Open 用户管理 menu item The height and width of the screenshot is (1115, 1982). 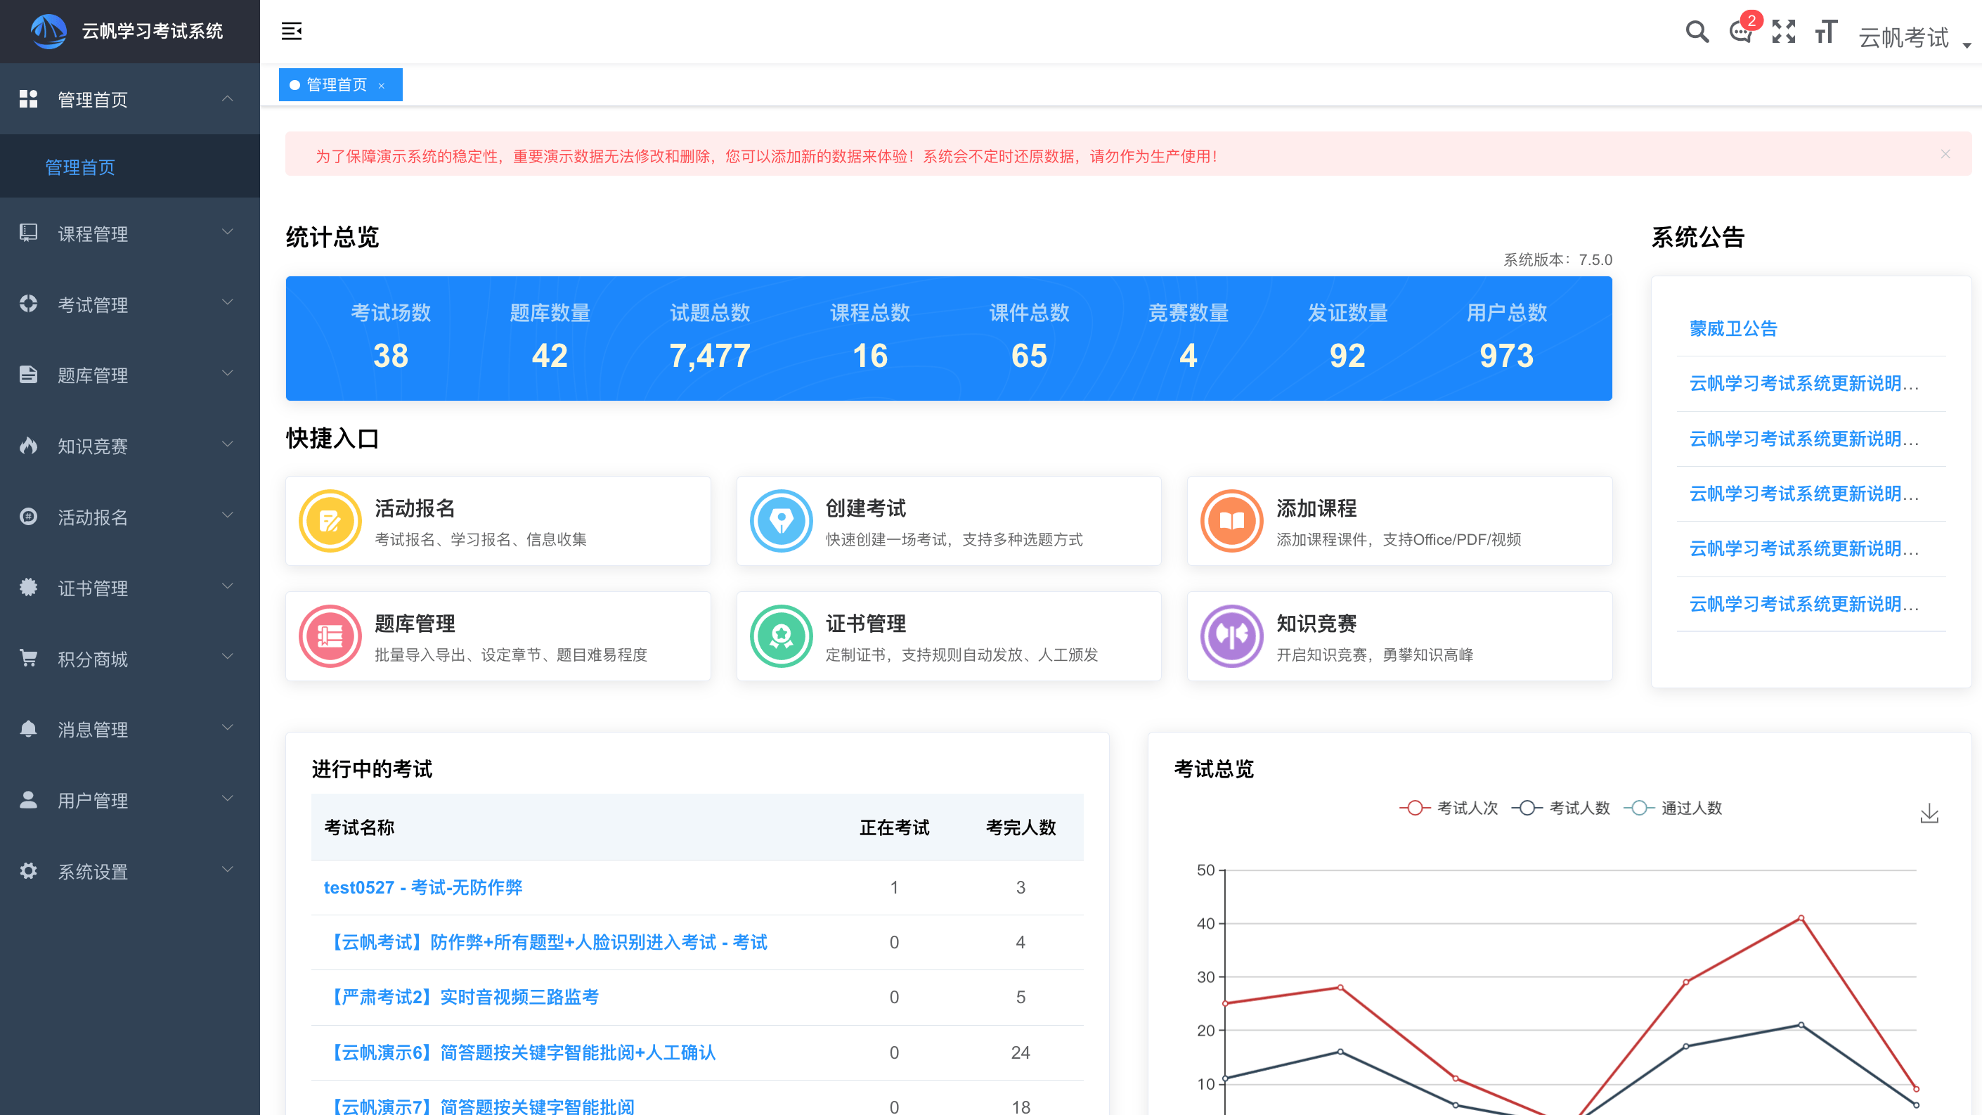(130, 799)
